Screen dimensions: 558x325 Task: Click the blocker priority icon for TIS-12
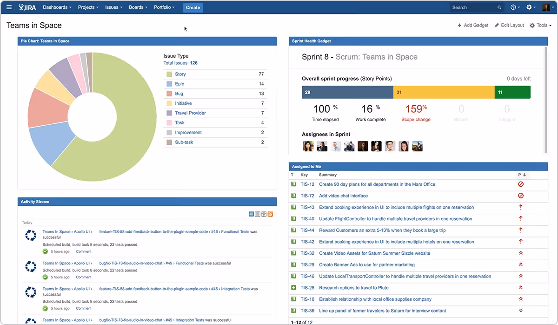521,184
